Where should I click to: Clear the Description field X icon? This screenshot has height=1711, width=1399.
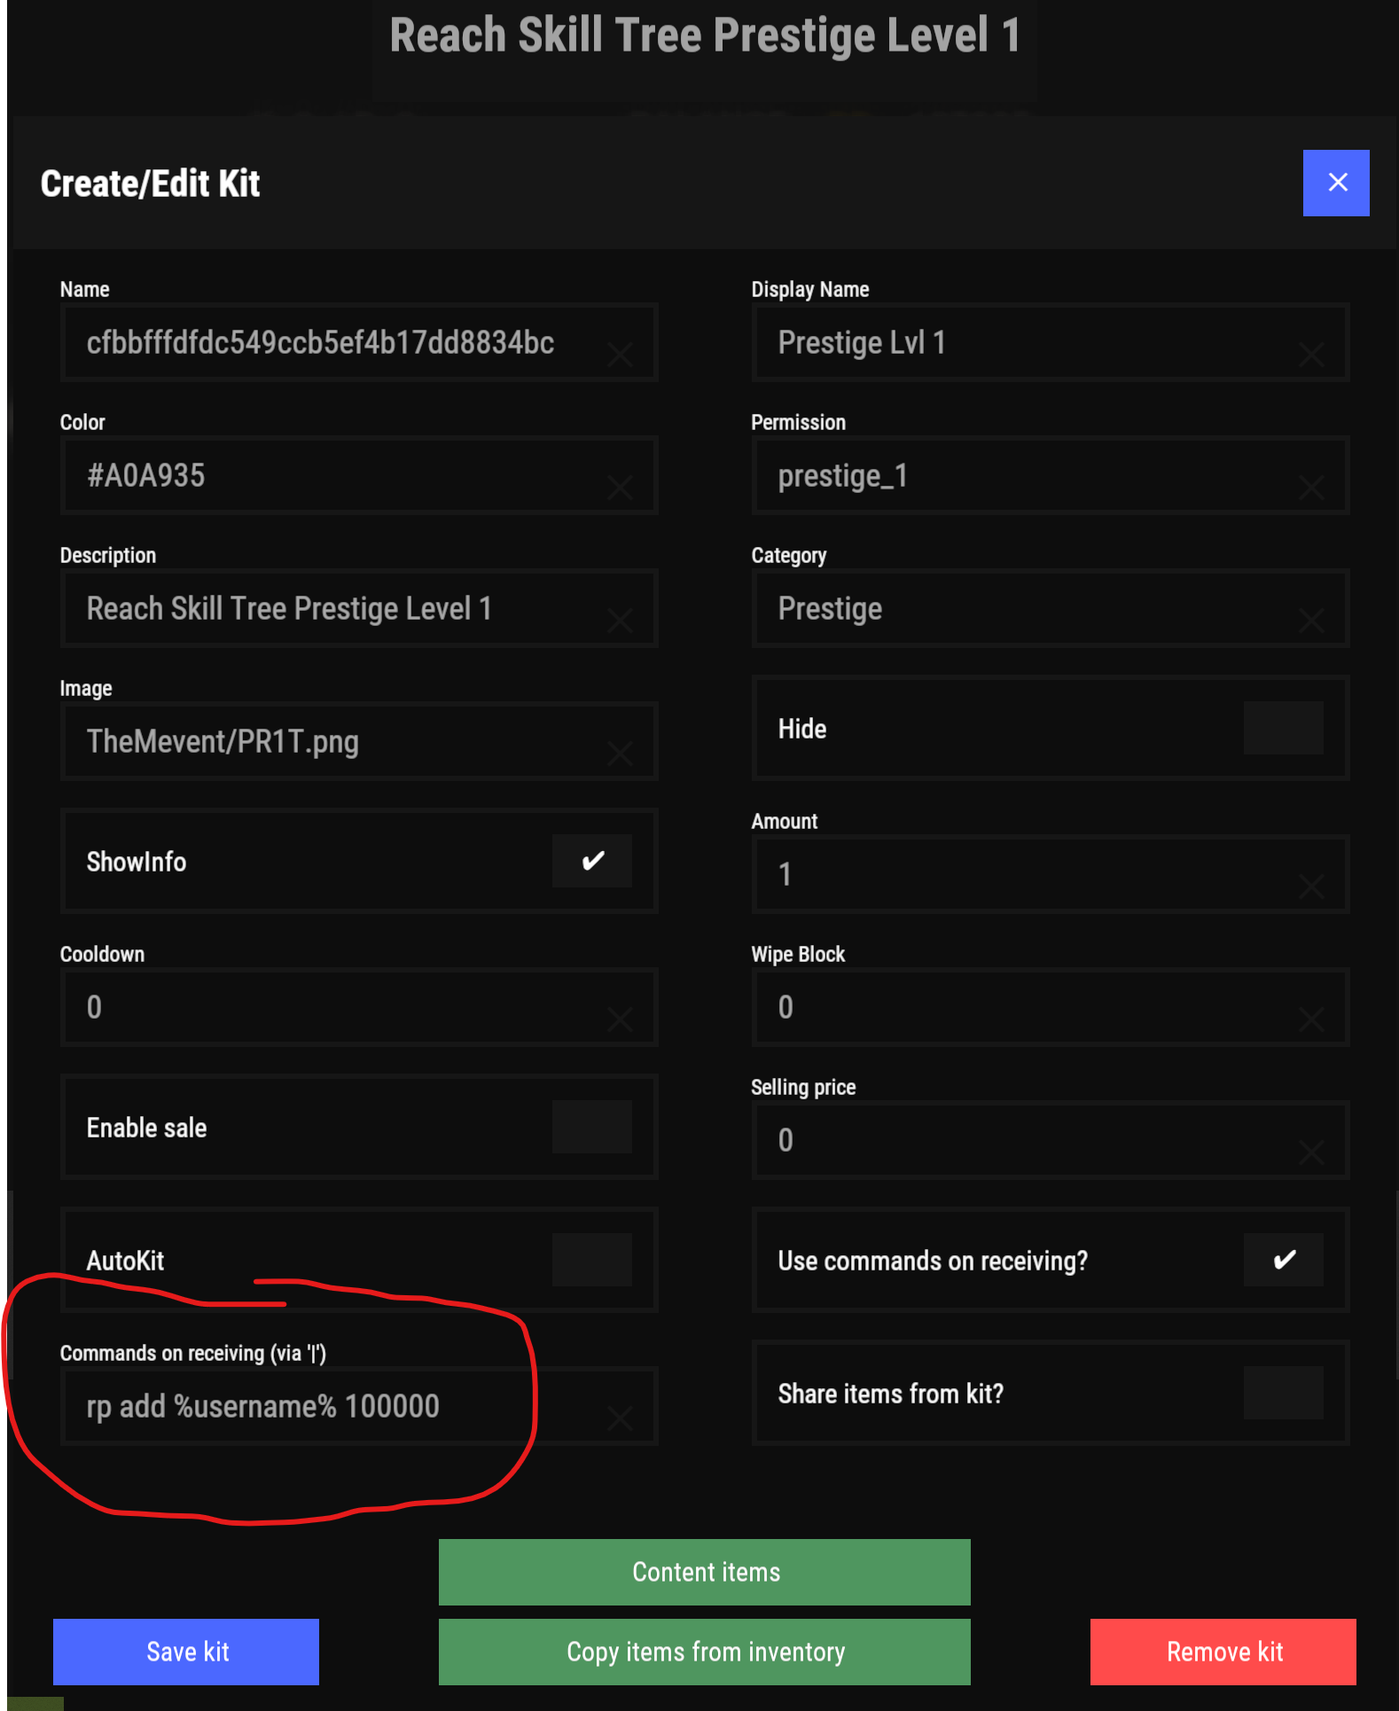pos(620,621)
